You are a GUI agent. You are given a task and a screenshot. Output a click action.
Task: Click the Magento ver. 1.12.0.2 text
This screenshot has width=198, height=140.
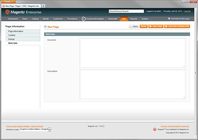[96, 126]
